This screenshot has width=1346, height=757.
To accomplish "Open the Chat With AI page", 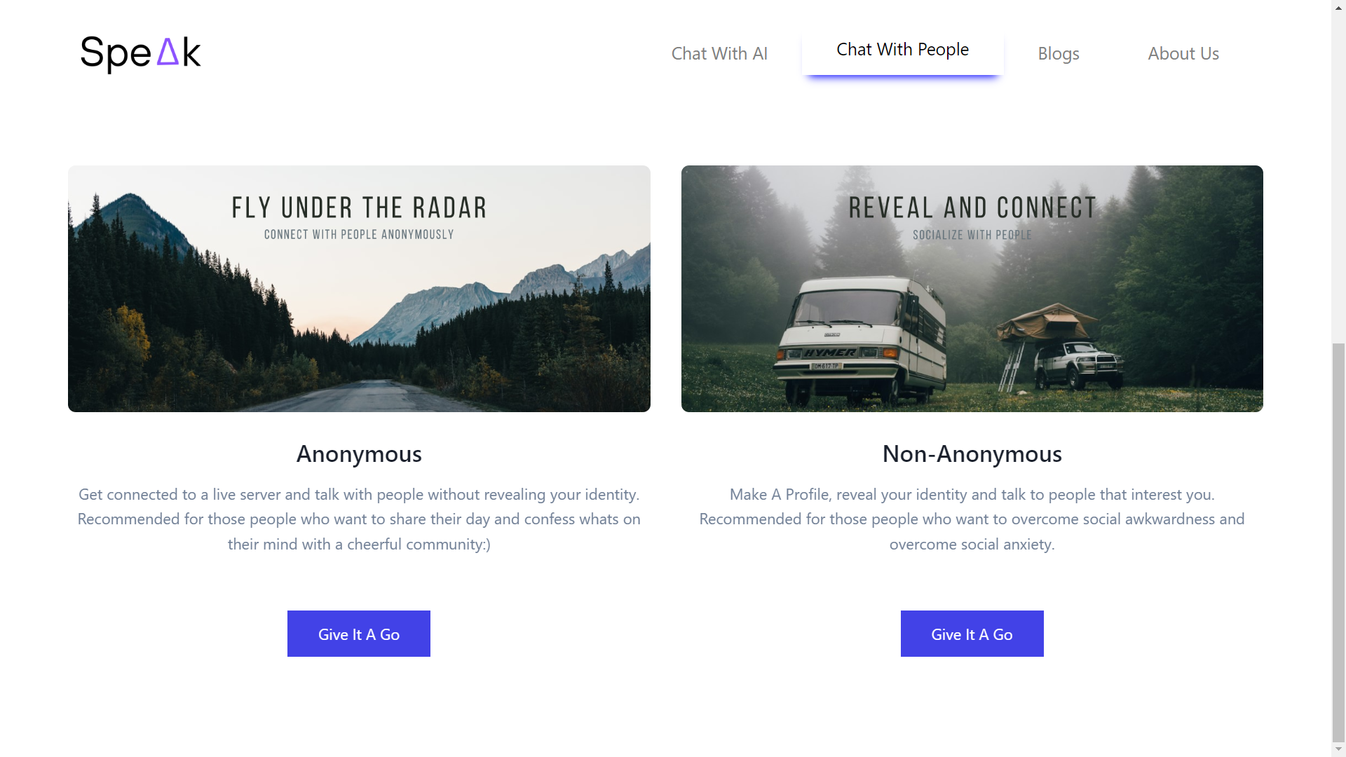I will [x=719, y=53].
